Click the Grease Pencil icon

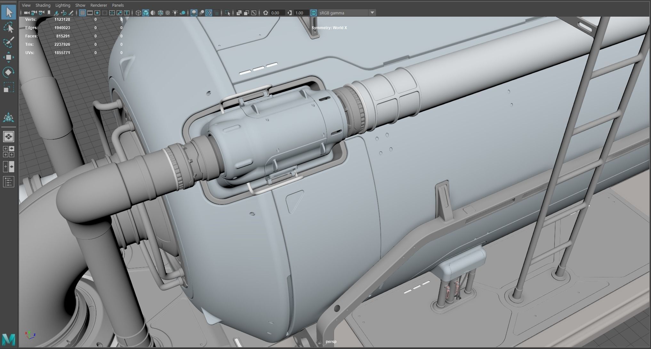pos(71,13)
